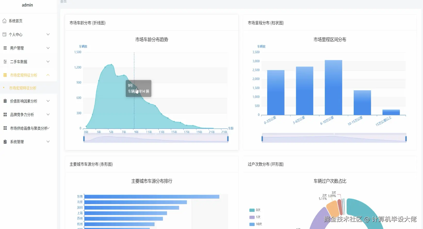The width and height of the screenshot is (423, 229).
Task: Click the 首页 breadcrumb
Action: click(x=63, y=2)
